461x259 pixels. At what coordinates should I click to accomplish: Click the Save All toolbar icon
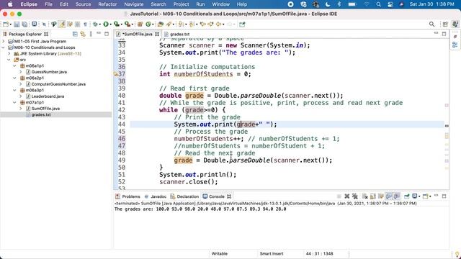coord(24,24)
